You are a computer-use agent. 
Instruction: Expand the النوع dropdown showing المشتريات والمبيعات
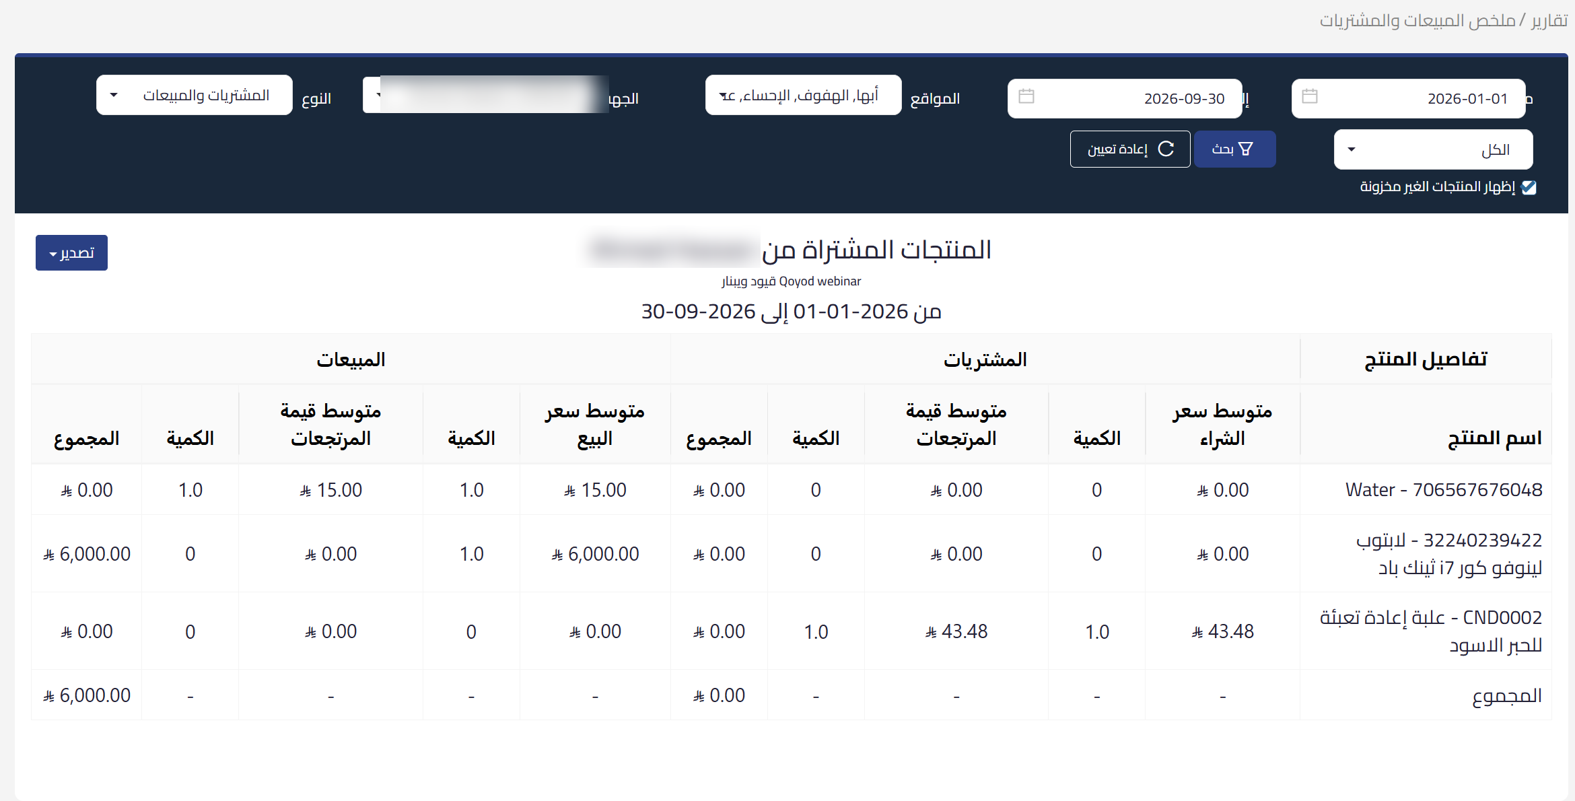[x=195, y=95]
